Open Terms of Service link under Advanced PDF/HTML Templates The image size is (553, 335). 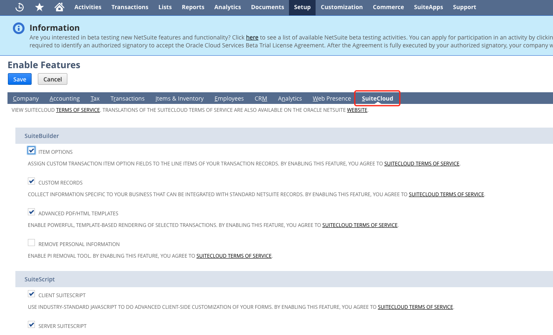(x=360, y=225)
